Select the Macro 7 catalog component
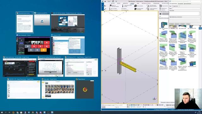 (x=163, y=64)
